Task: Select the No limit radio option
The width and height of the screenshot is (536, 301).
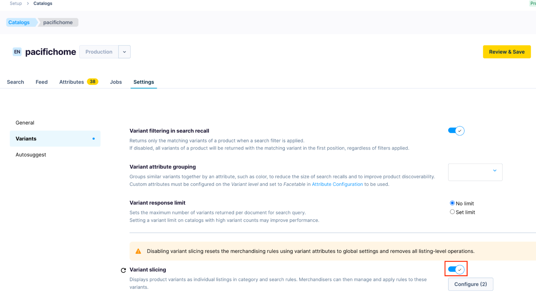Action: [452, 203]
